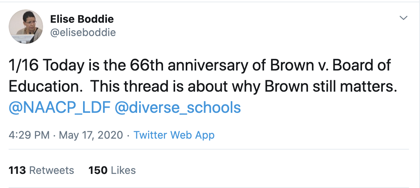Open Elise Boddie's profile picture

tap(26, 27)
